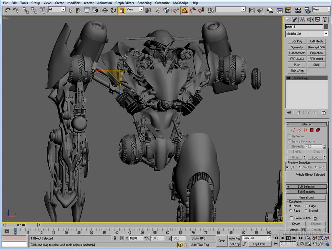Select the Face constraint radio button
Image resolution: width=332 pixels, height=249 pixels.
pos(291,210)
